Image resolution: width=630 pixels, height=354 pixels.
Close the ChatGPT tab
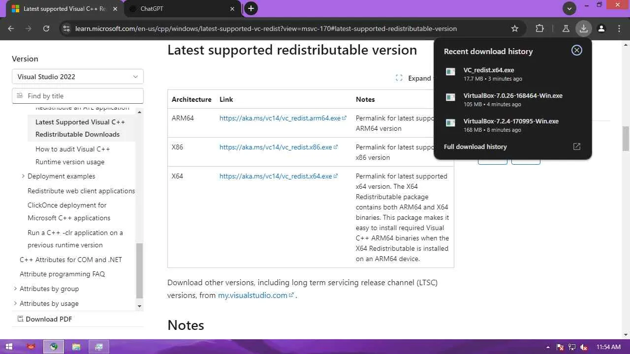coord(232,9)
